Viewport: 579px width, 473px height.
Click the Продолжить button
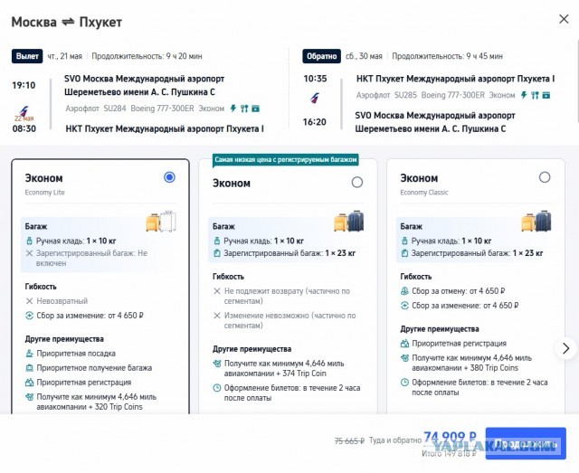[526, 443]
